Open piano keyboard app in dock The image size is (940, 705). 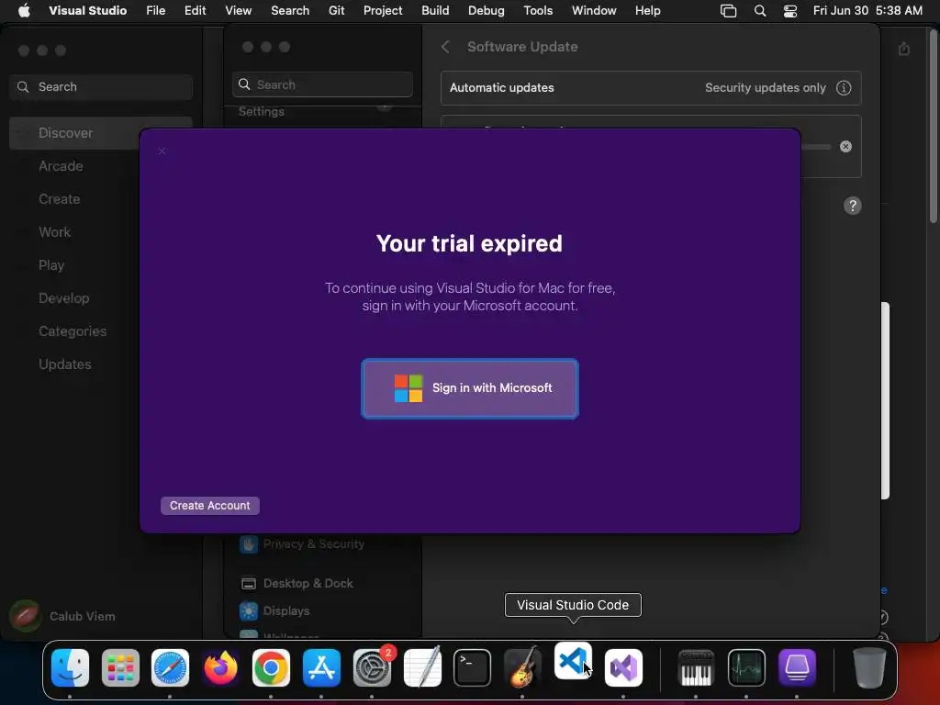point(696,668)
